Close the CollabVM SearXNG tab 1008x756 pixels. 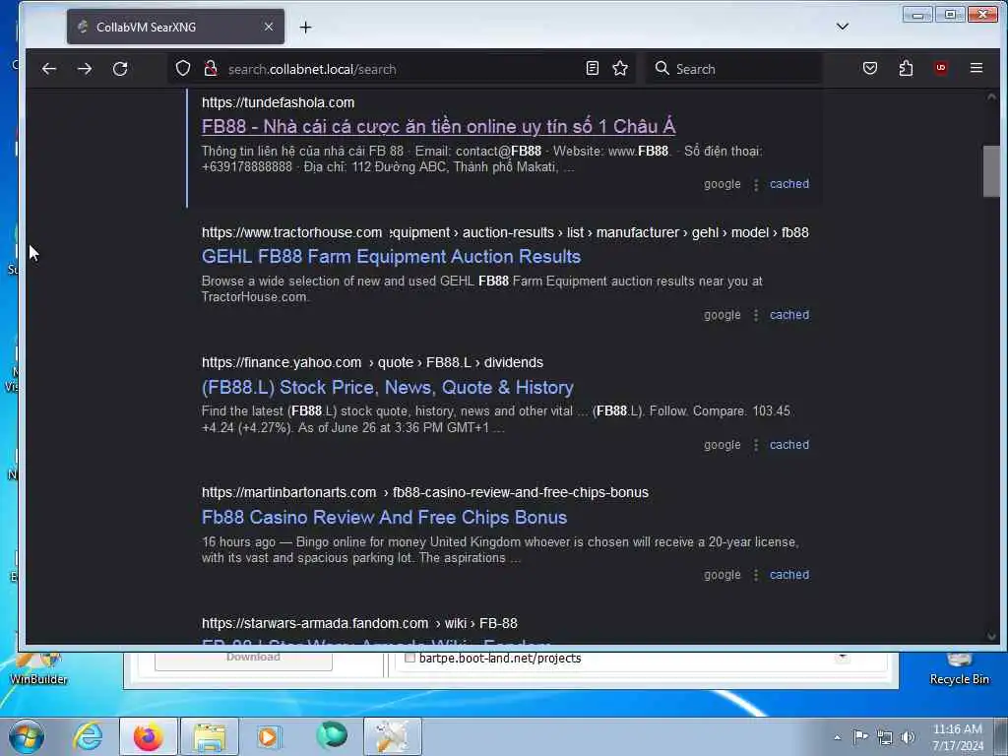click(269, 27)
